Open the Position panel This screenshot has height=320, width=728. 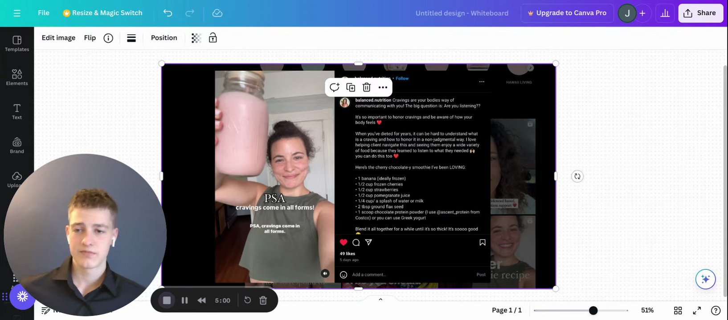click(x=164, y=38)
